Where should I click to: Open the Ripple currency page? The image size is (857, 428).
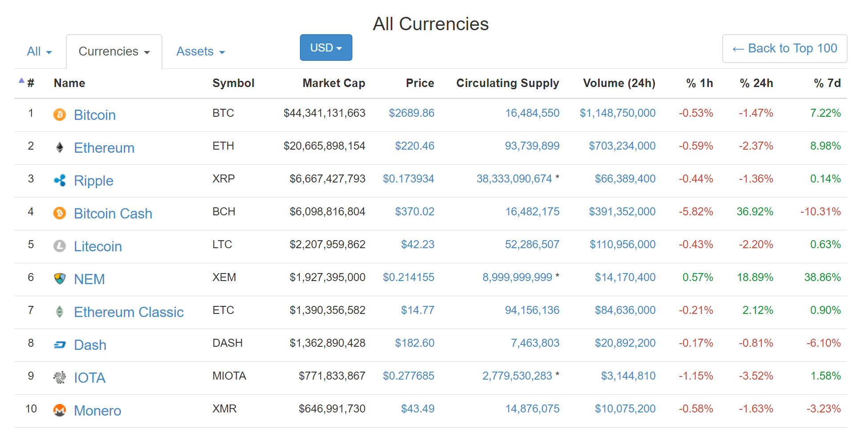(x=93, y=181)
